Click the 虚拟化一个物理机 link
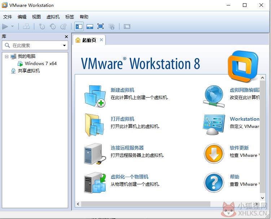This screenshot has height=219, width=271. [x=130, y=177]
